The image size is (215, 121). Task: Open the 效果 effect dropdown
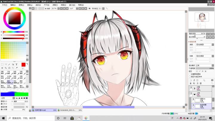[x=213, y=56]
